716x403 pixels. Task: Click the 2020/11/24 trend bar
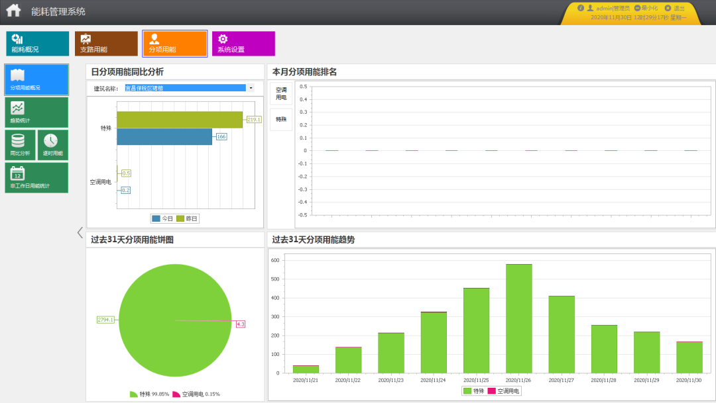click(434, 342)
